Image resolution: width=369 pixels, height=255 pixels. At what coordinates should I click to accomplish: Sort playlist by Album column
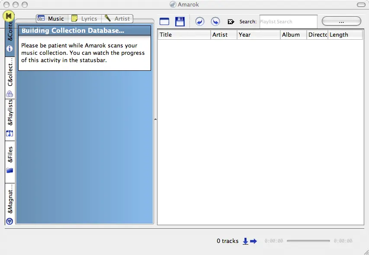(x=293, y=35)
